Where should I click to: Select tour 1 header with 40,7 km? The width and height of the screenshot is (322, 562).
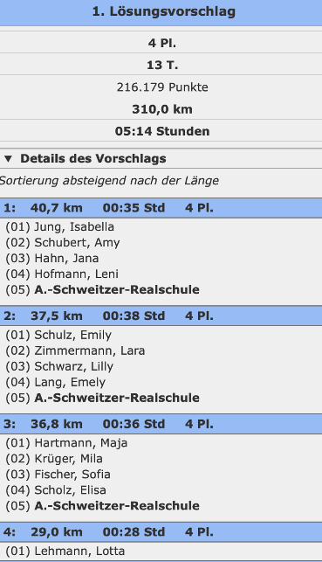pyautogui.click(x=161, y=208)
